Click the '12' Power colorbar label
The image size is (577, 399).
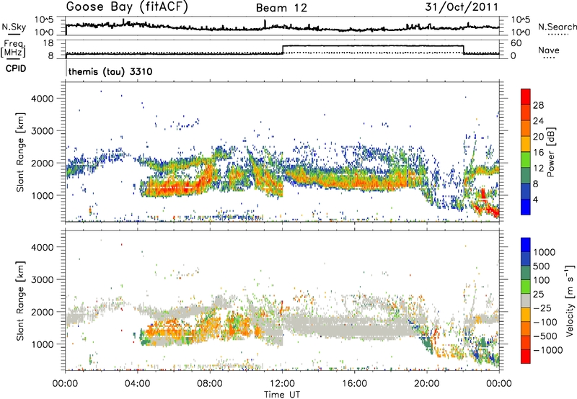tap(538, 169)
